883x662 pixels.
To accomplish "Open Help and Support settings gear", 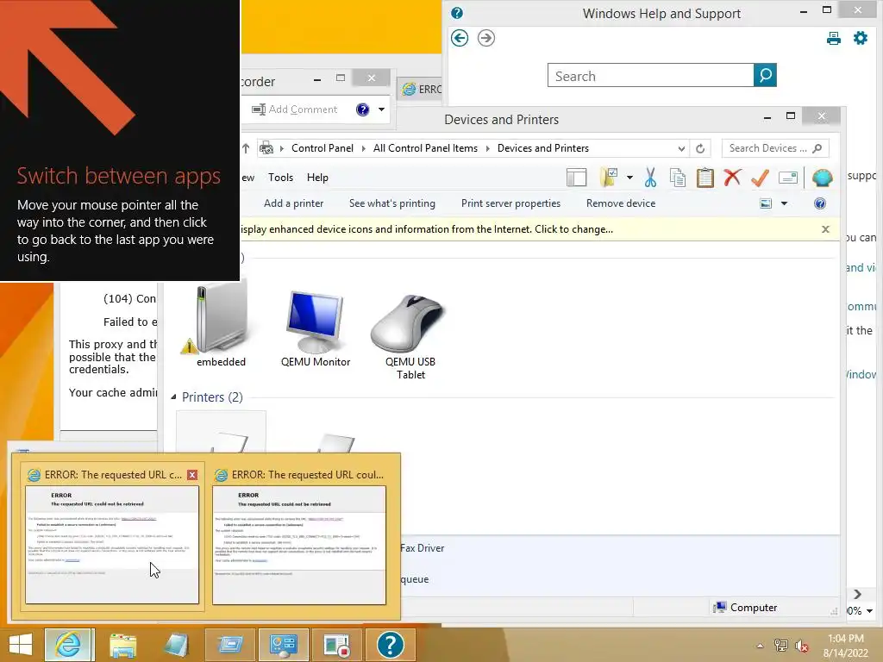I will 861,38.
